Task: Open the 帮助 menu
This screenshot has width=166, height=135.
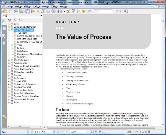Action: click(63, 7)
